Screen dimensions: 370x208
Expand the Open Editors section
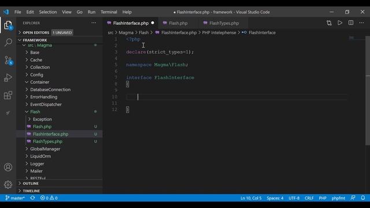click(59, 32)
